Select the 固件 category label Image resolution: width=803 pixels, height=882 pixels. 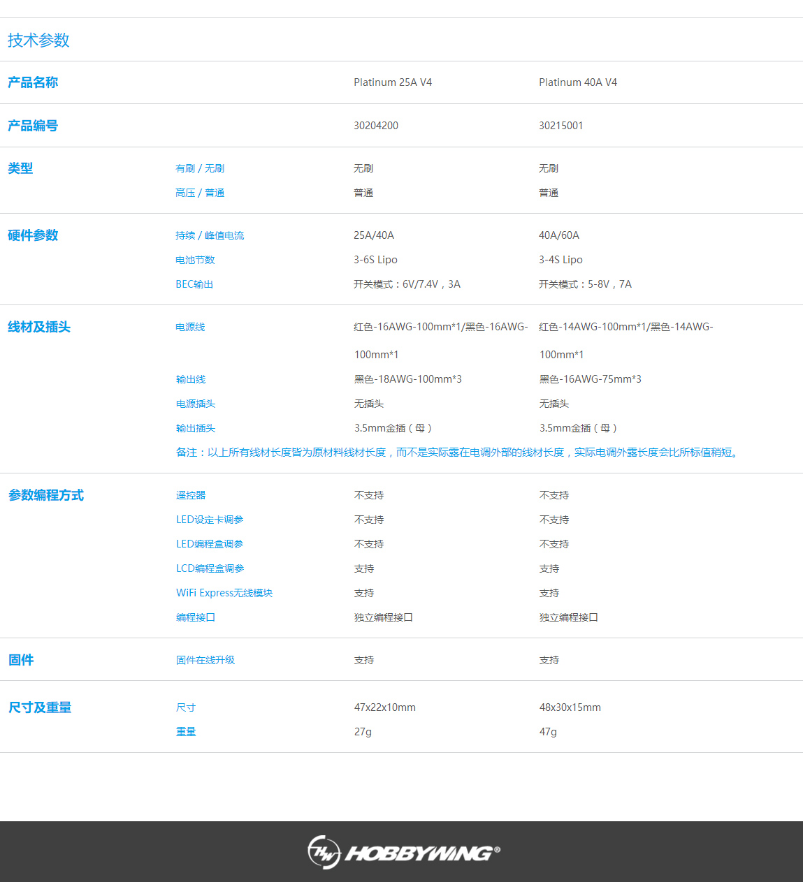21,660
